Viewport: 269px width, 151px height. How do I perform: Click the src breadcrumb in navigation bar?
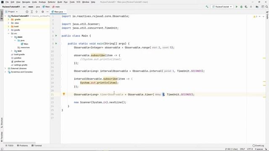(24, 7)
